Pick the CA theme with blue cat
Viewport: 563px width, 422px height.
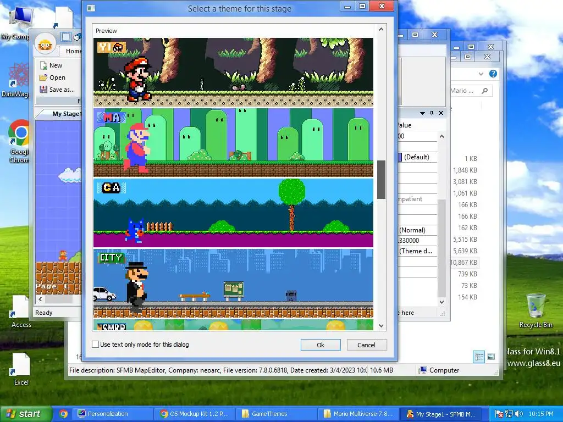233,213
